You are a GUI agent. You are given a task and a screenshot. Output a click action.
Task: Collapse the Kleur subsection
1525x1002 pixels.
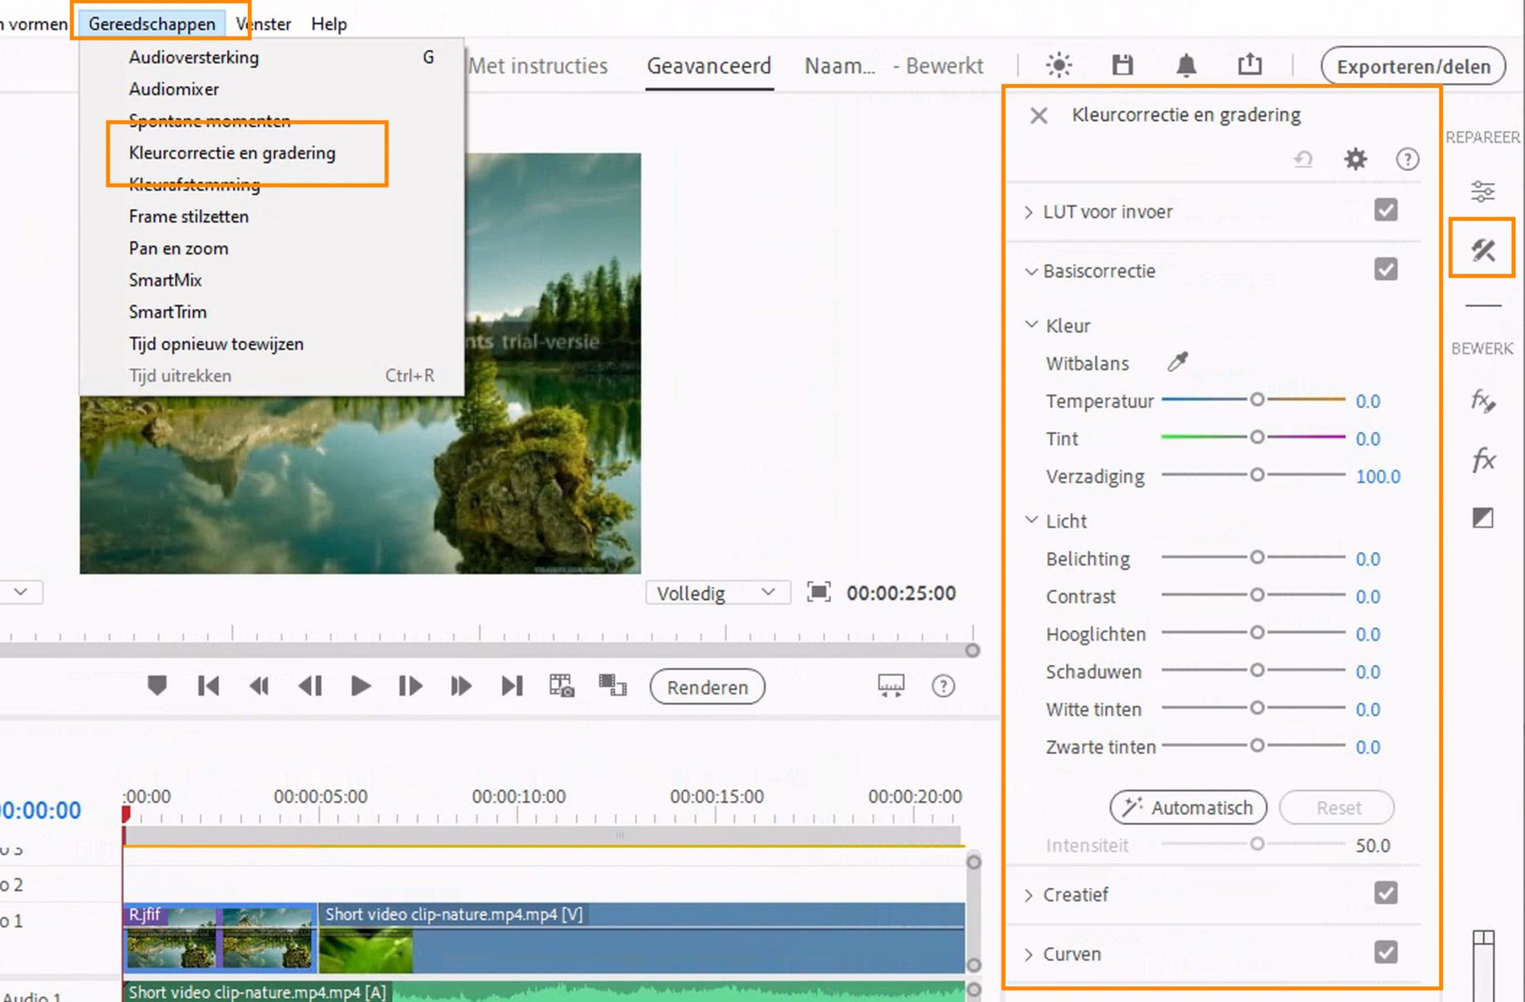pos(1032,324)
